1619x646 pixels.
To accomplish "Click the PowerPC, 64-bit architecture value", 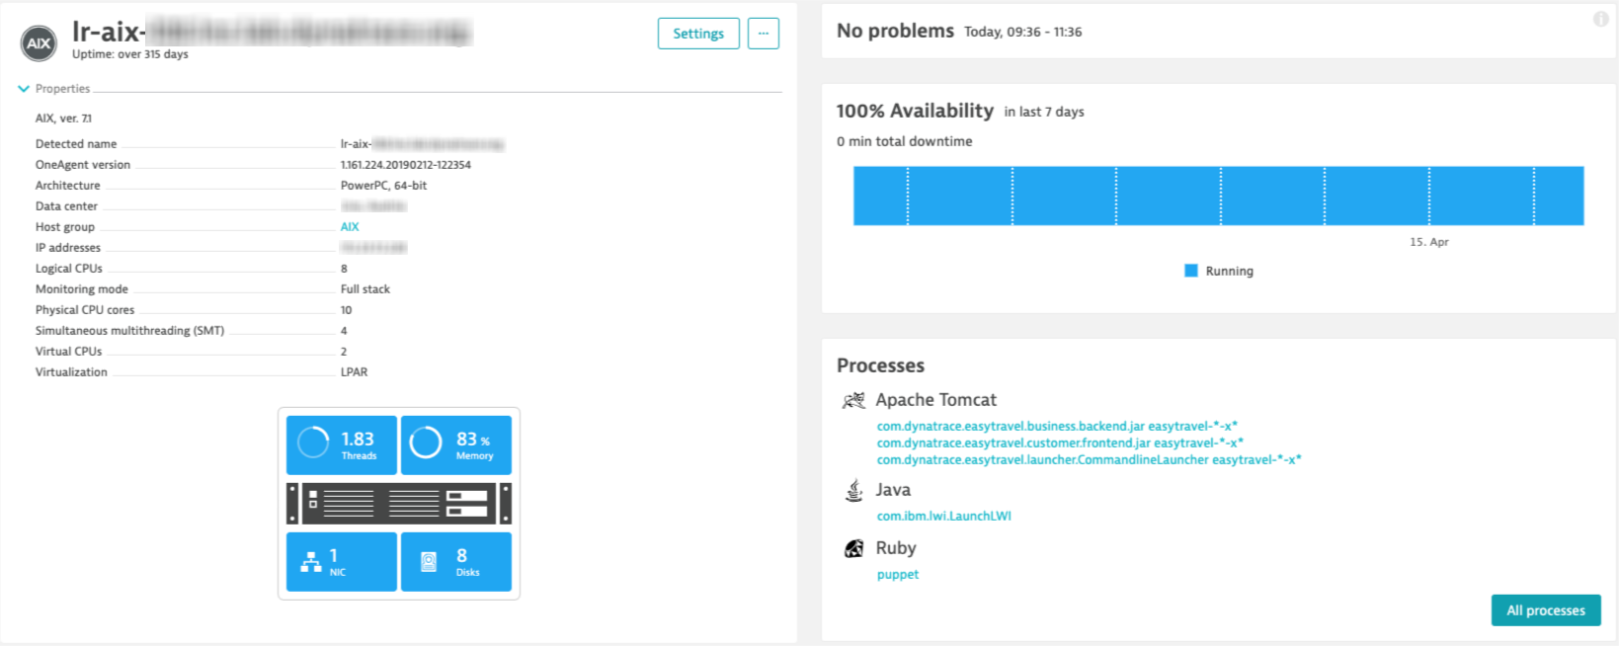I will click(383, 186).
